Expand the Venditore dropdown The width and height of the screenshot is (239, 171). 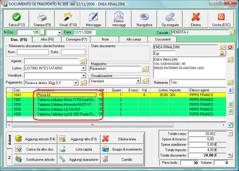coord(83,75)
